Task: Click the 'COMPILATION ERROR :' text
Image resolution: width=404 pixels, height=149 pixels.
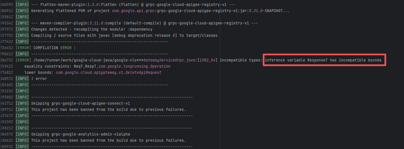Action: 54,48
